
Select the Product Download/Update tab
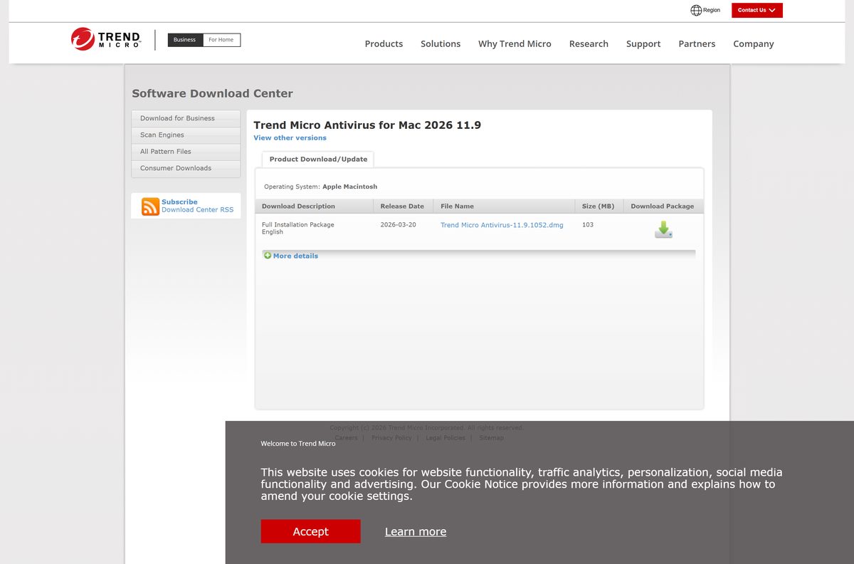click(318, 160)
